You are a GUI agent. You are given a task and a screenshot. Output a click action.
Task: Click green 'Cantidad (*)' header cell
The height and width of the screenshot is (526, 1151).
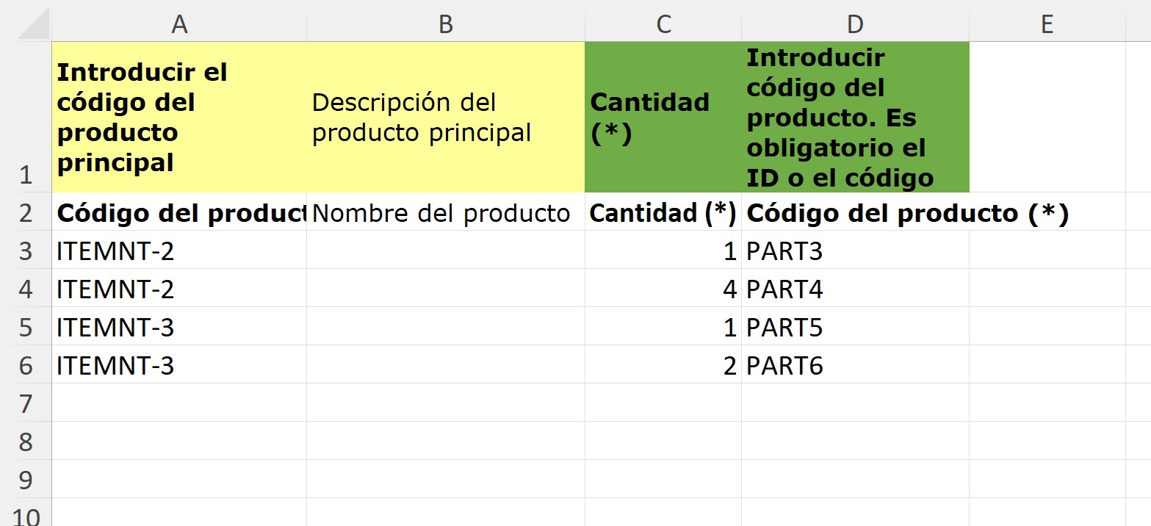[663, 117]
